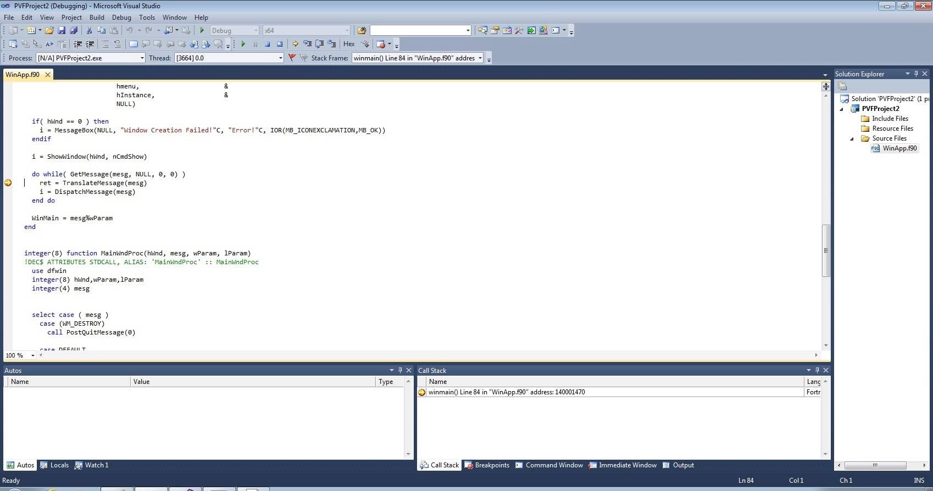Image resolution: width=933 pixels, height=491 pixels.
Task: Click the Paste clipboard icon
Action: point(113,31)
